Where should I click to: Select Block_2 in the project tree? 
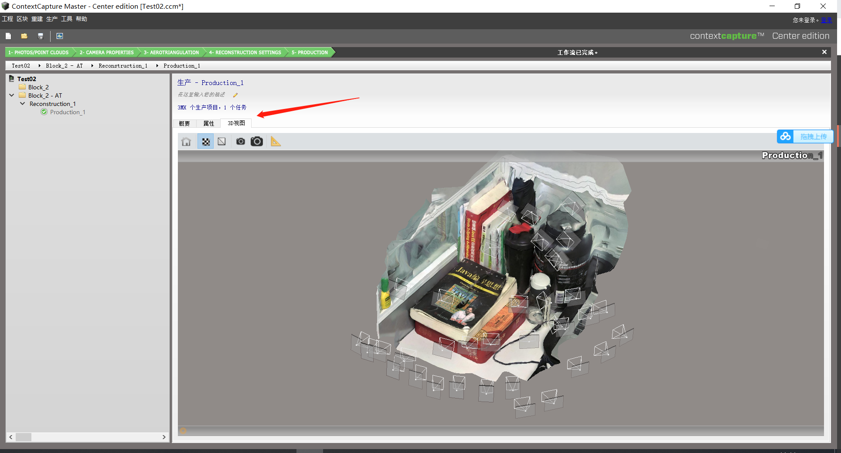38,87
